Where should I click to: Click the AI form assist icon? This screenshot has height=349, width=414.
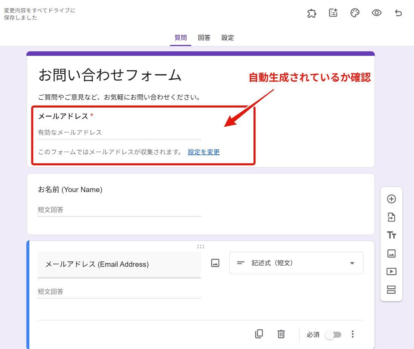point(333,13)
